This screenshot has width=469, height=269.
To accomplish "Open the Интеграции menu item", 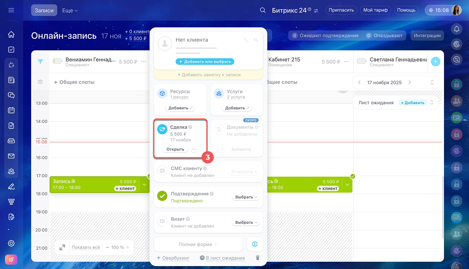I will point(427,35).
